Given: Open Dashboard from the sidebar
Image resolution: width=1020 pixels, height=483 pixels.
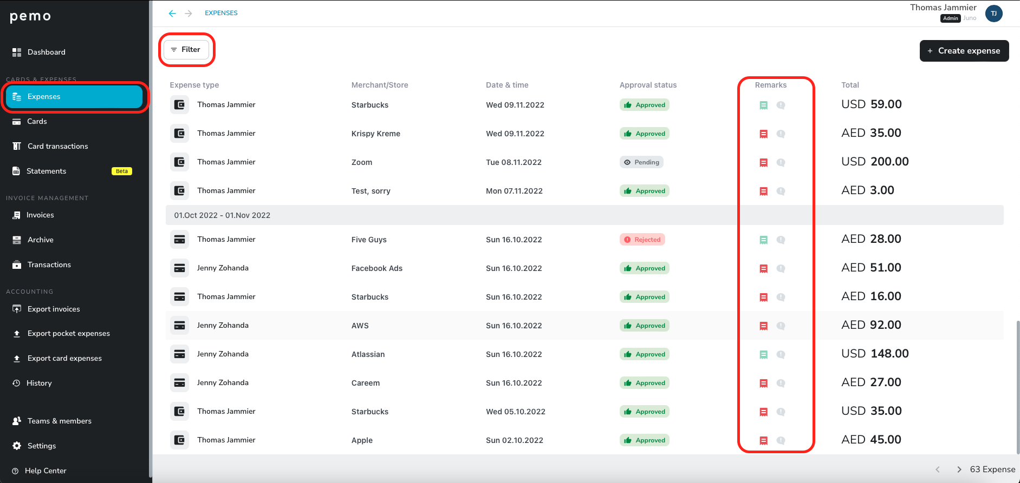Looking at the screenshot, I should coord(46,52).
